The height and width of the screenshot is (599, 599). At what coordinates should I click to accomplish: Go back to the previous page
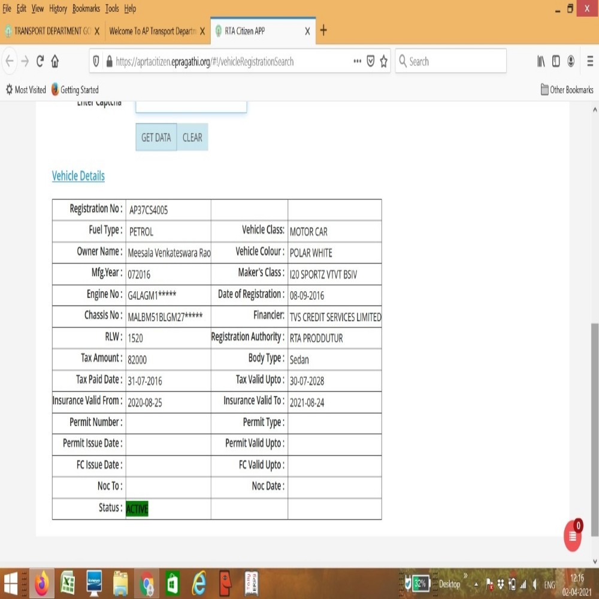(10, 61)
